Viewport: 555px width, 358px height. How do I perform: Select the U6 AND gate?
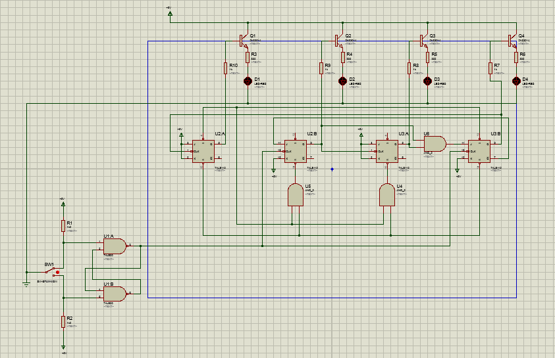click(x=434, y=143)
